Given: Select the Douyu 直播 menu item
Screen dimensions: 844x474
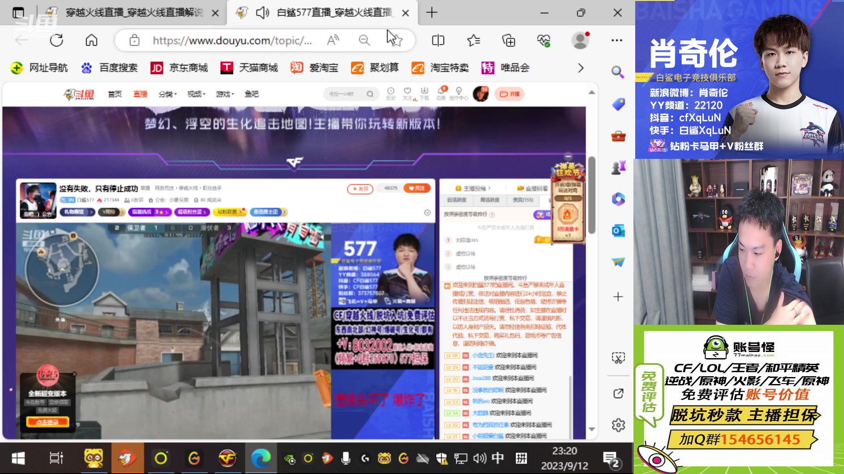Looking at the screenshot, I should [x=140, y=94].
